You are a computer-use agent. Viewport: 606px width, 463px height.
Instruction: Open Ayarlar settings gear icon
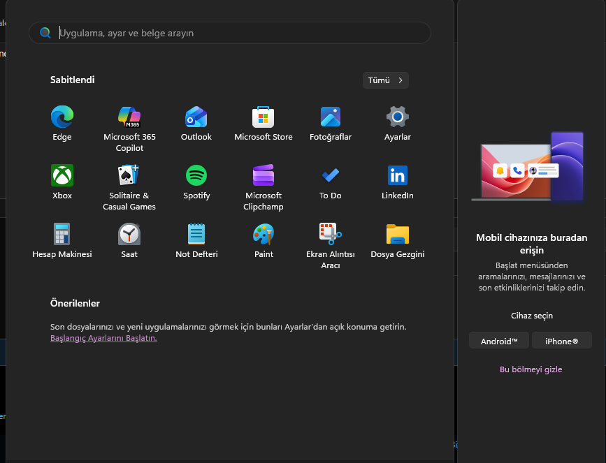pyautogui.click(x=397, y=117)
